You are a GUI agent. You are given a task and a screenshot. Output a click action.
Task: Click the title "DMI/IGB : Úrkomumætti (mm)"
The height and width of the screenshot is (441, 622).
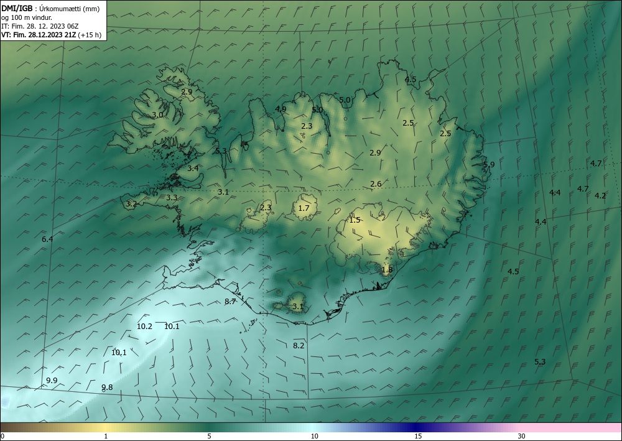(x=50, y=8)
